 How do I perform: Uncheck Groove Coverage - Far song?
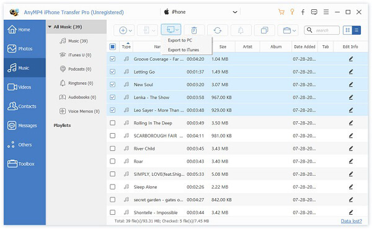point(113,59)
